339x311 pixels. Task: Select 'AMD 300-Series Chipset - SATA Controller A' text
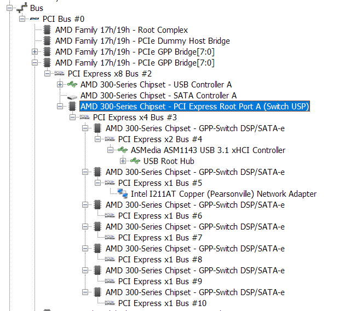pos(158,96)
